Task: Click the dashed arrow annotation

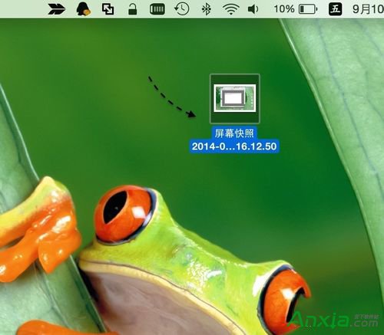Action: (x=172, y=97)
